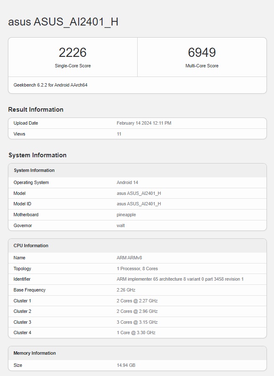The width and height of the screenshot is (274, 376).
Task: Click the Motherboard label
Action: tap(26, 215)
